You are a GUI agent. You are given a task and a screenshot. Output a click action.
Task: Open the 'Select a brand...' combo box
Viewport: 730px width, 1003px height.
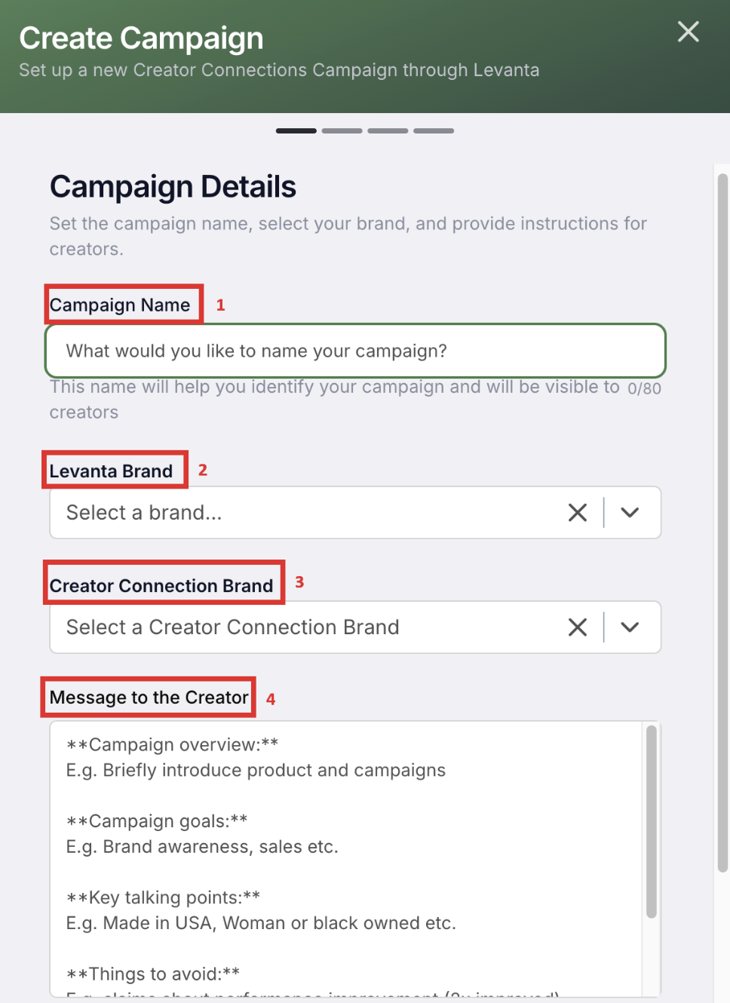coord(302,513)
